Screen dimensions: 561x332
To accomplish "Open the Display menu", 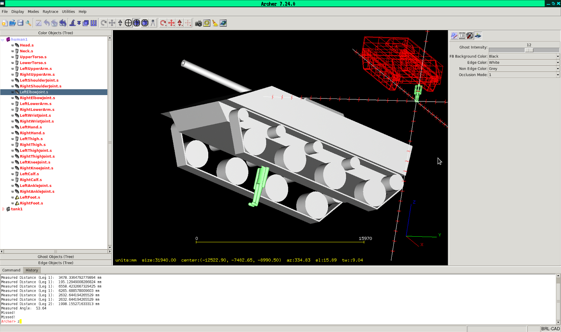I will (18, 12).
